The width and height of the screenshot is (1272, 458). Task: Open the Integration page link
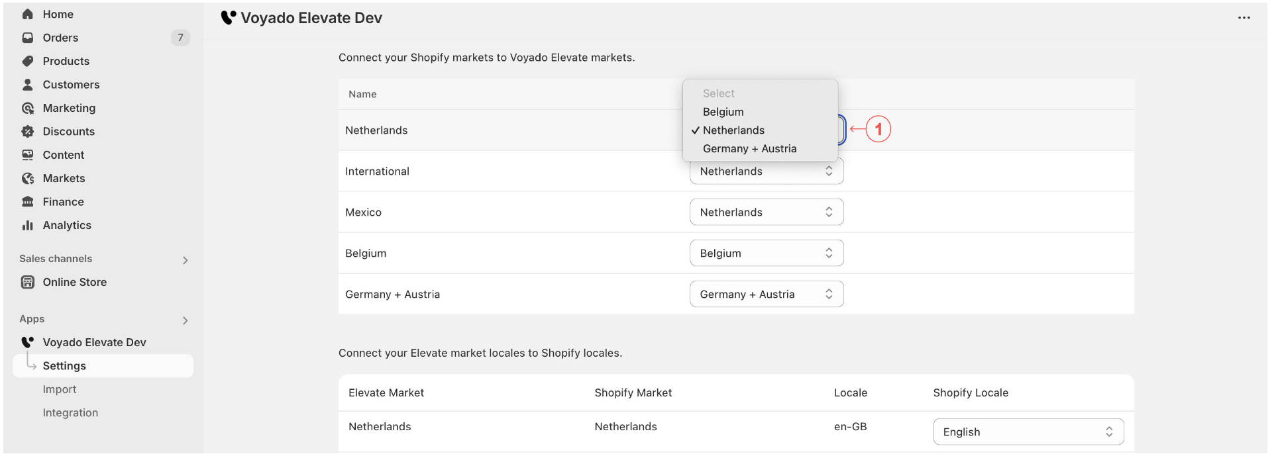tap(70, 413)
